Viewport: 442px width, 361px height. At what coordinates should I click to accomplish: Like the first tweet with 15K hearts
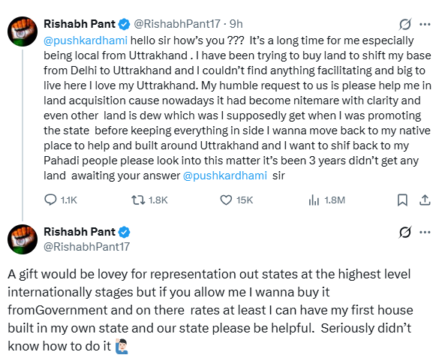click(226, 200)
